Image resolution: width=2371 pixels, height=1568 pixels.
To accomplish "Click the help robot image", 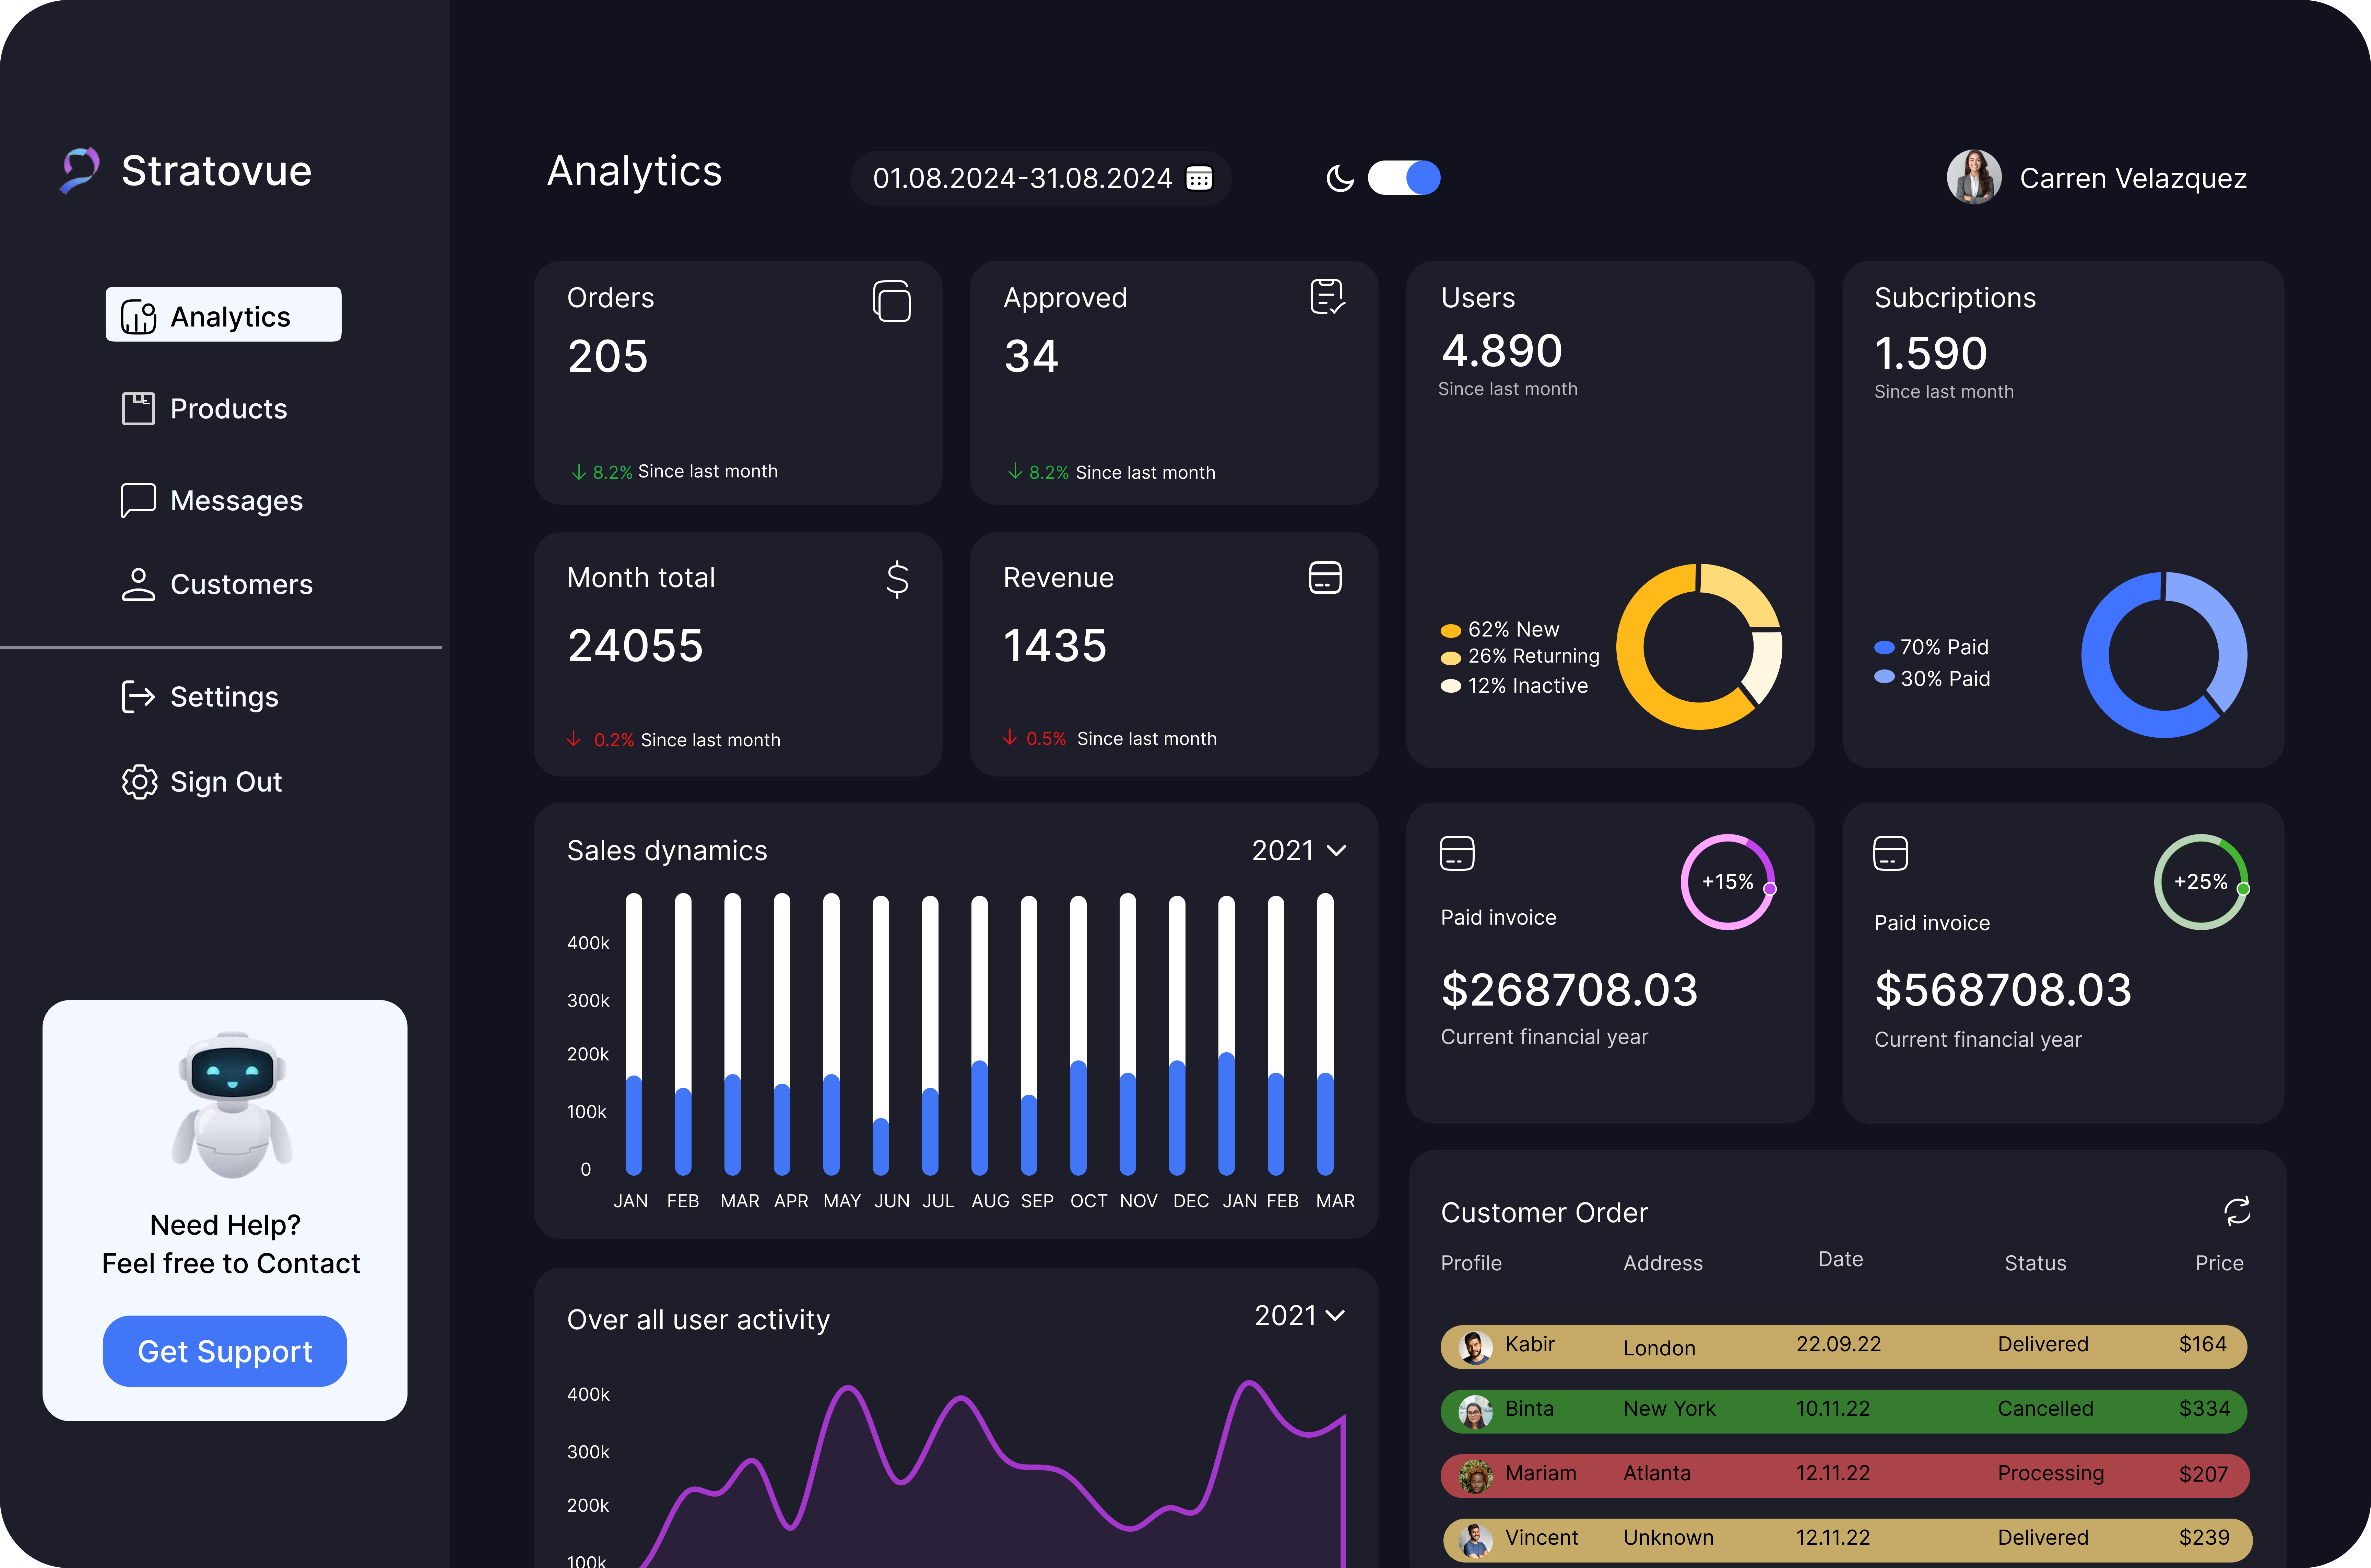I will (232, 1105).
